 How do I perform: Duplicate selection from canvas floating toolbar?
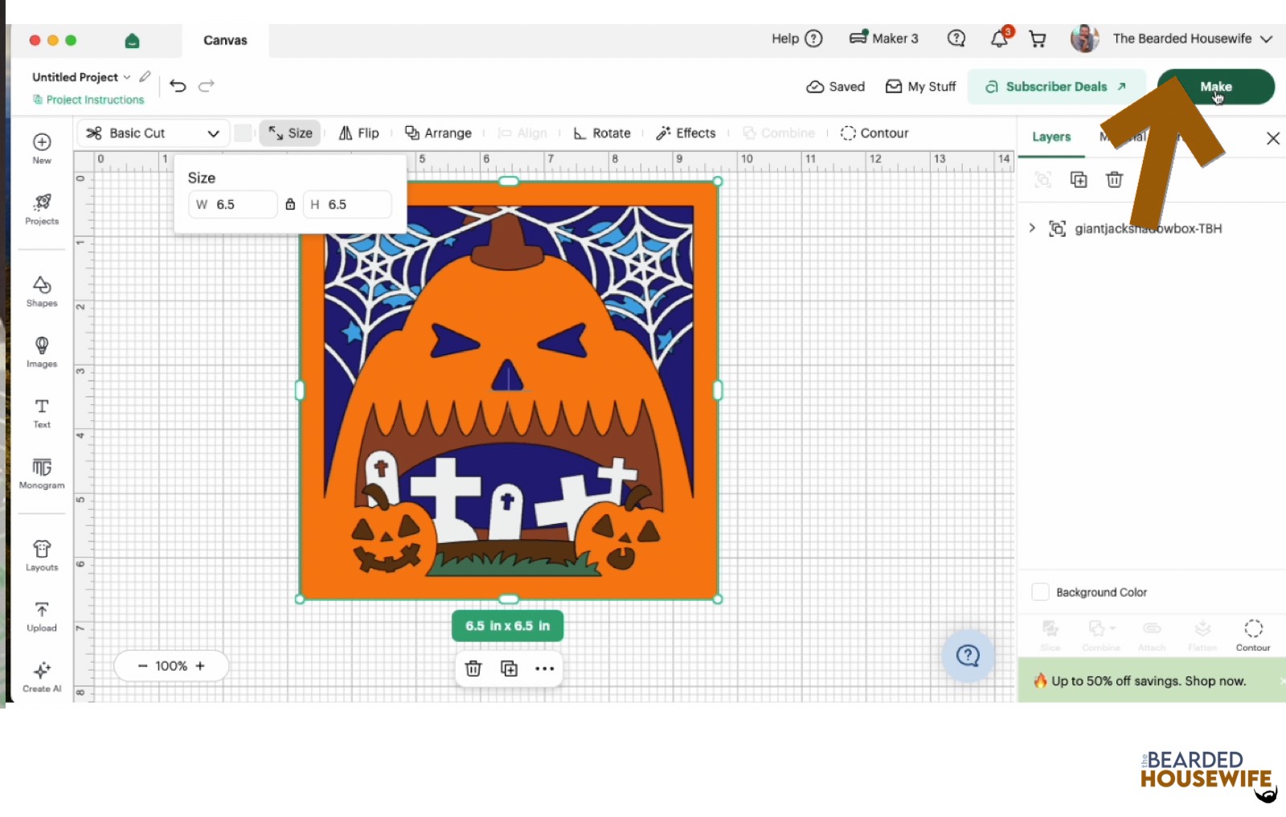[509, 668]
